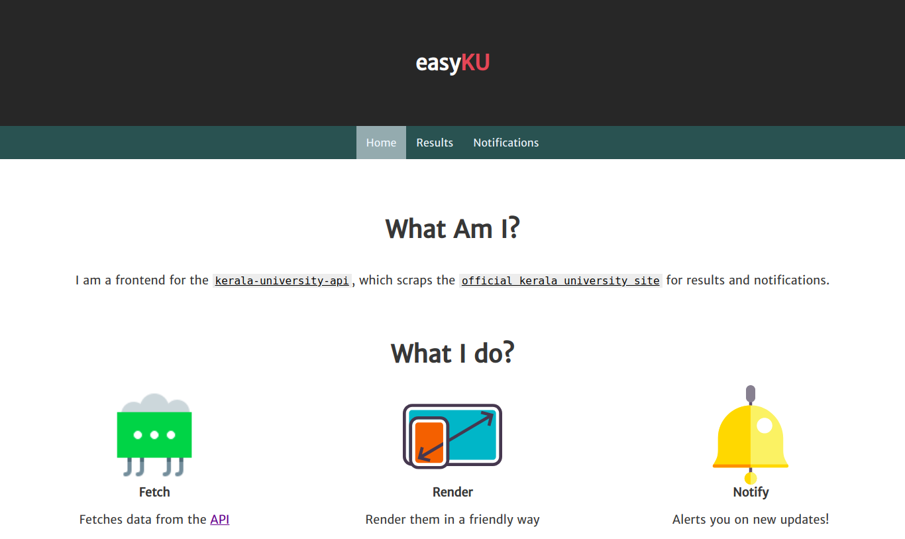Click the Fetch caption text
This screenshot has width=905, height=539.
click(x=154, y=492)
